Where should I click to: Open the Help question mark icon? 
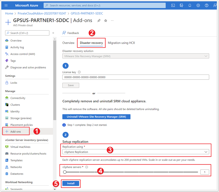click(x=206, y=6)
